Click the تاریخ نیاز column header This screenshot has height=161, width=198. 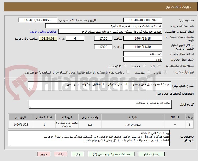pos(21,117)
